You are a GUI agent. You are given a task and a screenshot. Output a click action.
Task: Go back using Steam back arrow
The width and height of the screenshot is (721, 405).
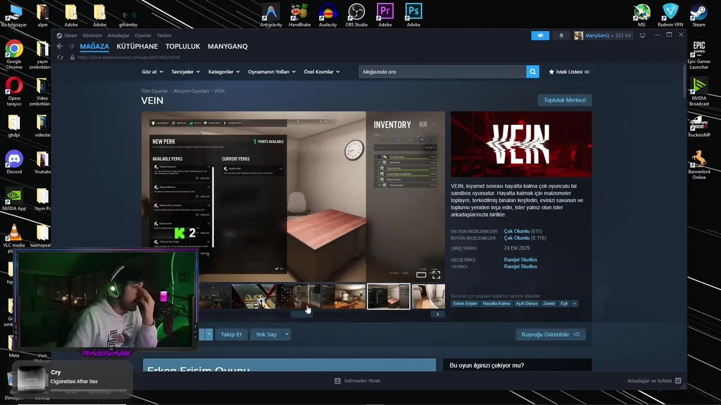click(x=60, y=46)
